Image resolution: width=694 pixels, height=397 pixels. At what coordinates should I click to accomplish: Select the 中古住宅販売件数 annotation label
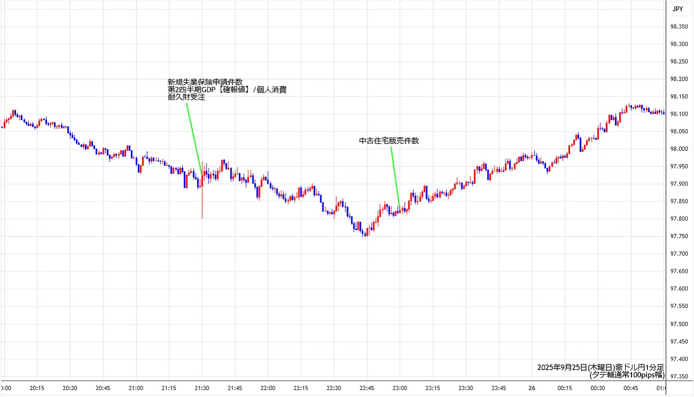[389, 141]
